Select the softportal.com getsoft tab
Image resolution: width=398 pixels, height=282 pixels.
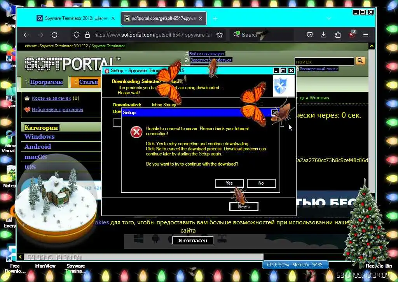(164, 18)
